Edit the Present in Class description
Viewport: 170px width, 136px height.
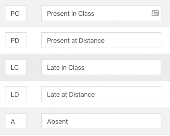click(x=101, y=13)
